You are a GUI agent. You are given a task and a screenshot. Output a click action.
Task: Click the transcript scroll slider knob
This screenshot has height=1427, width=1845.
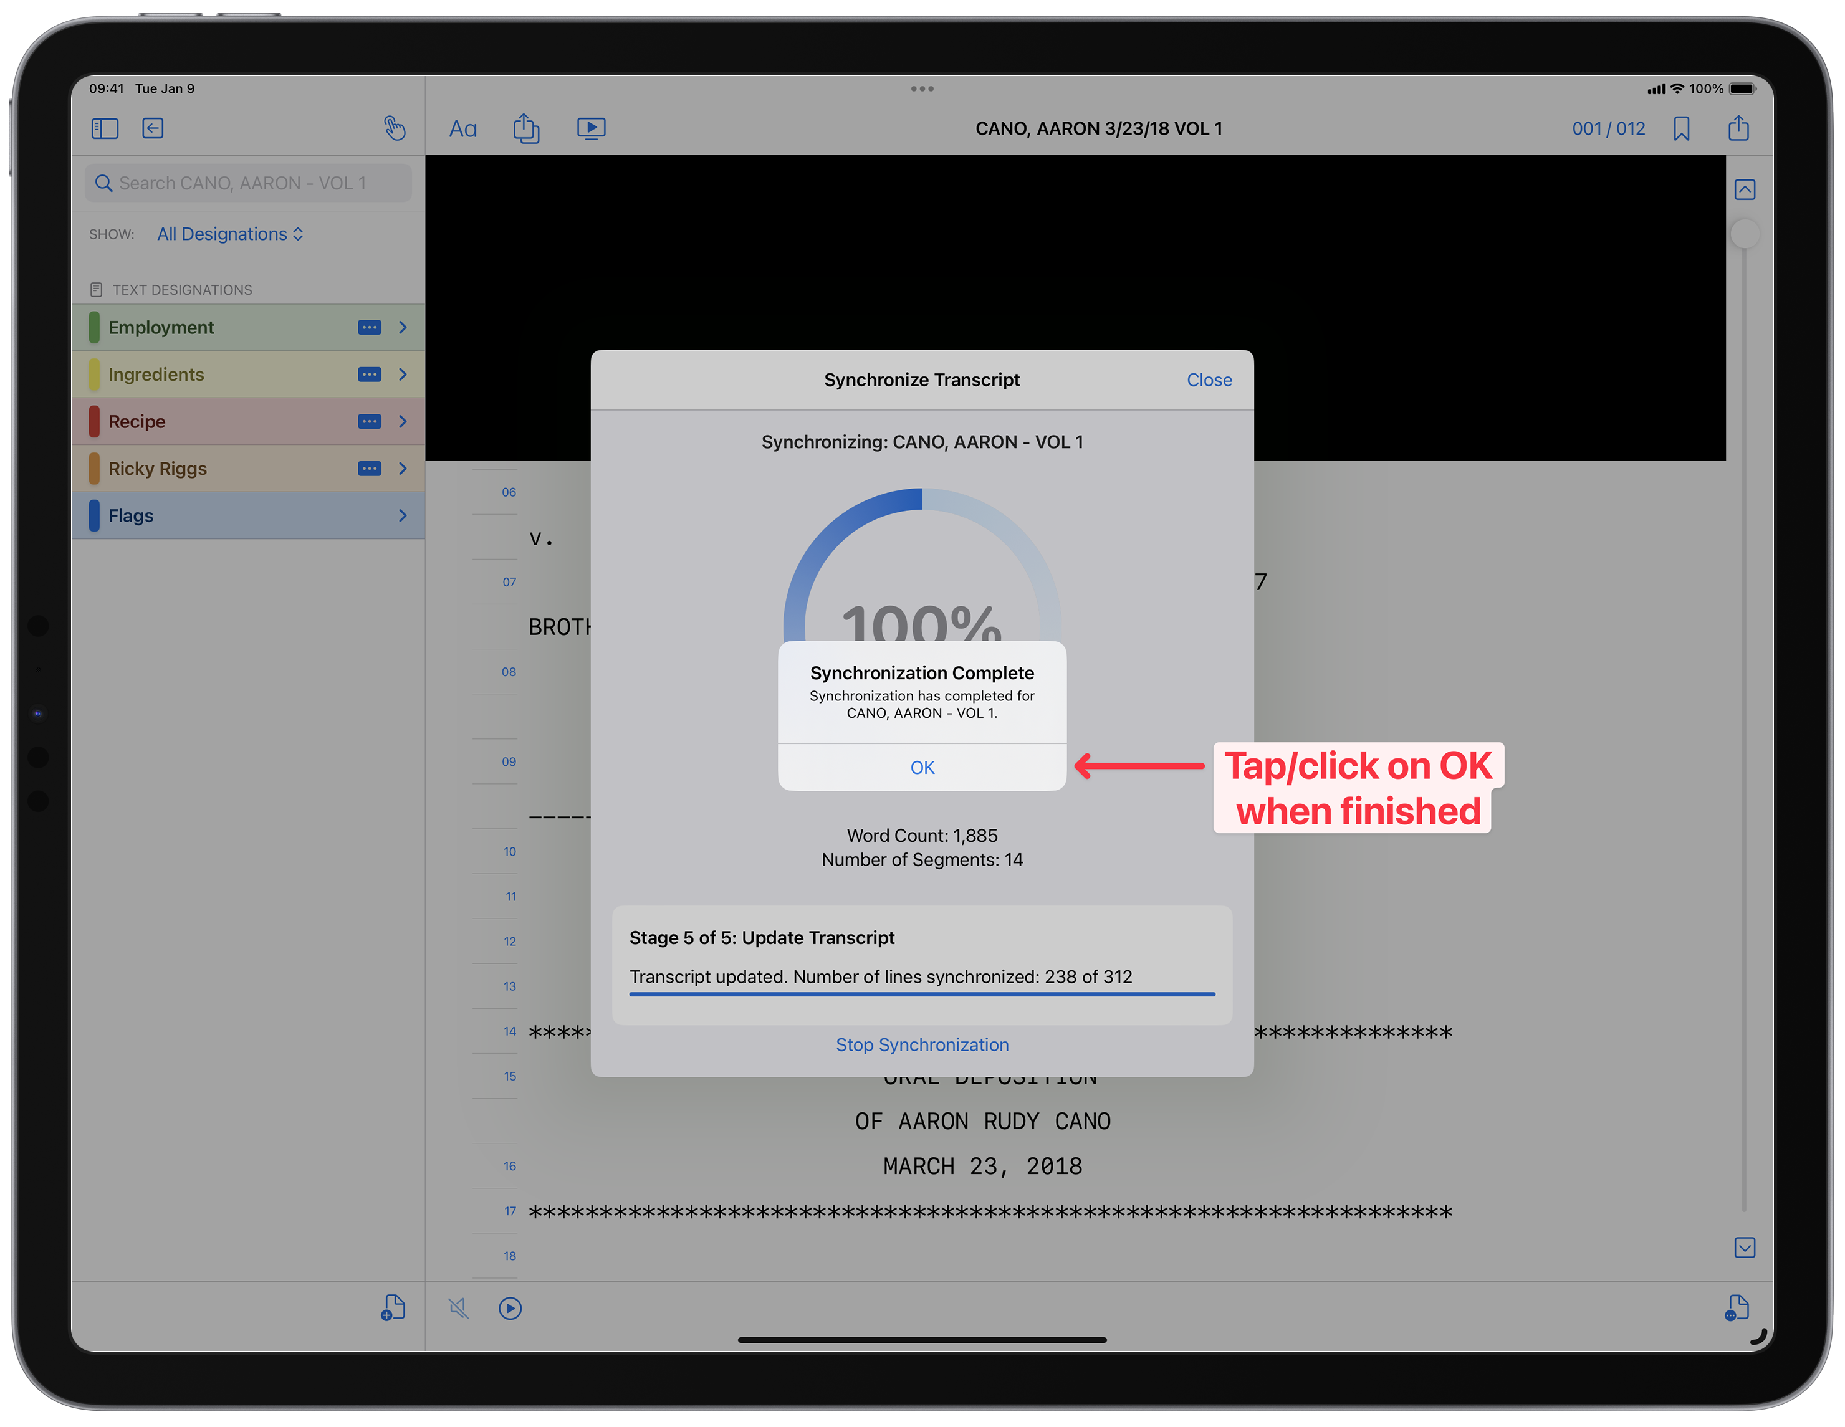pyautogui.click(x=1745, y=234)
